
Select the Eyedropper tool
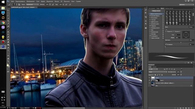tap(8, 24)
